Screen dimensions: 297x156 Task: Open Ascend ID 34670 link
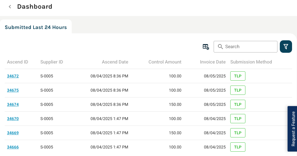coord(13,119)
